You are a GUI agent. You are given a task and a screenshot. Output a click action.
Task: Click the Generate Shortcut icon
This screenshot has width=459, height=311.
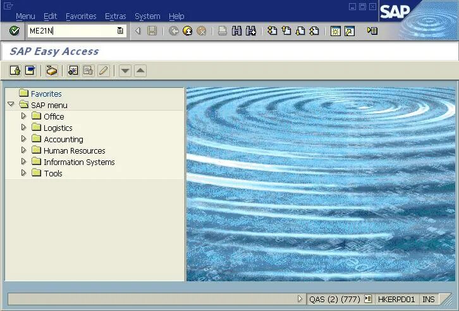(350, 31)
